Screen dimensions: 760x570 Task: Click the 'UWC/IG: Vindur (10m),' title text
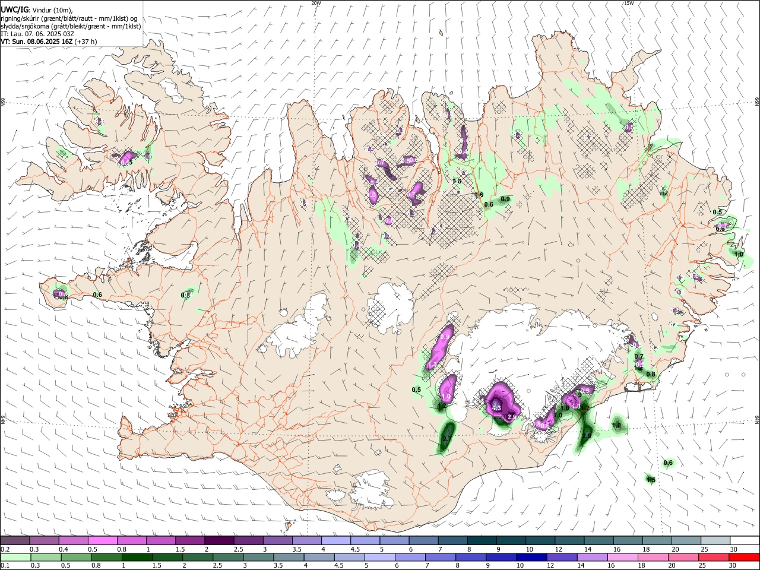37,10
